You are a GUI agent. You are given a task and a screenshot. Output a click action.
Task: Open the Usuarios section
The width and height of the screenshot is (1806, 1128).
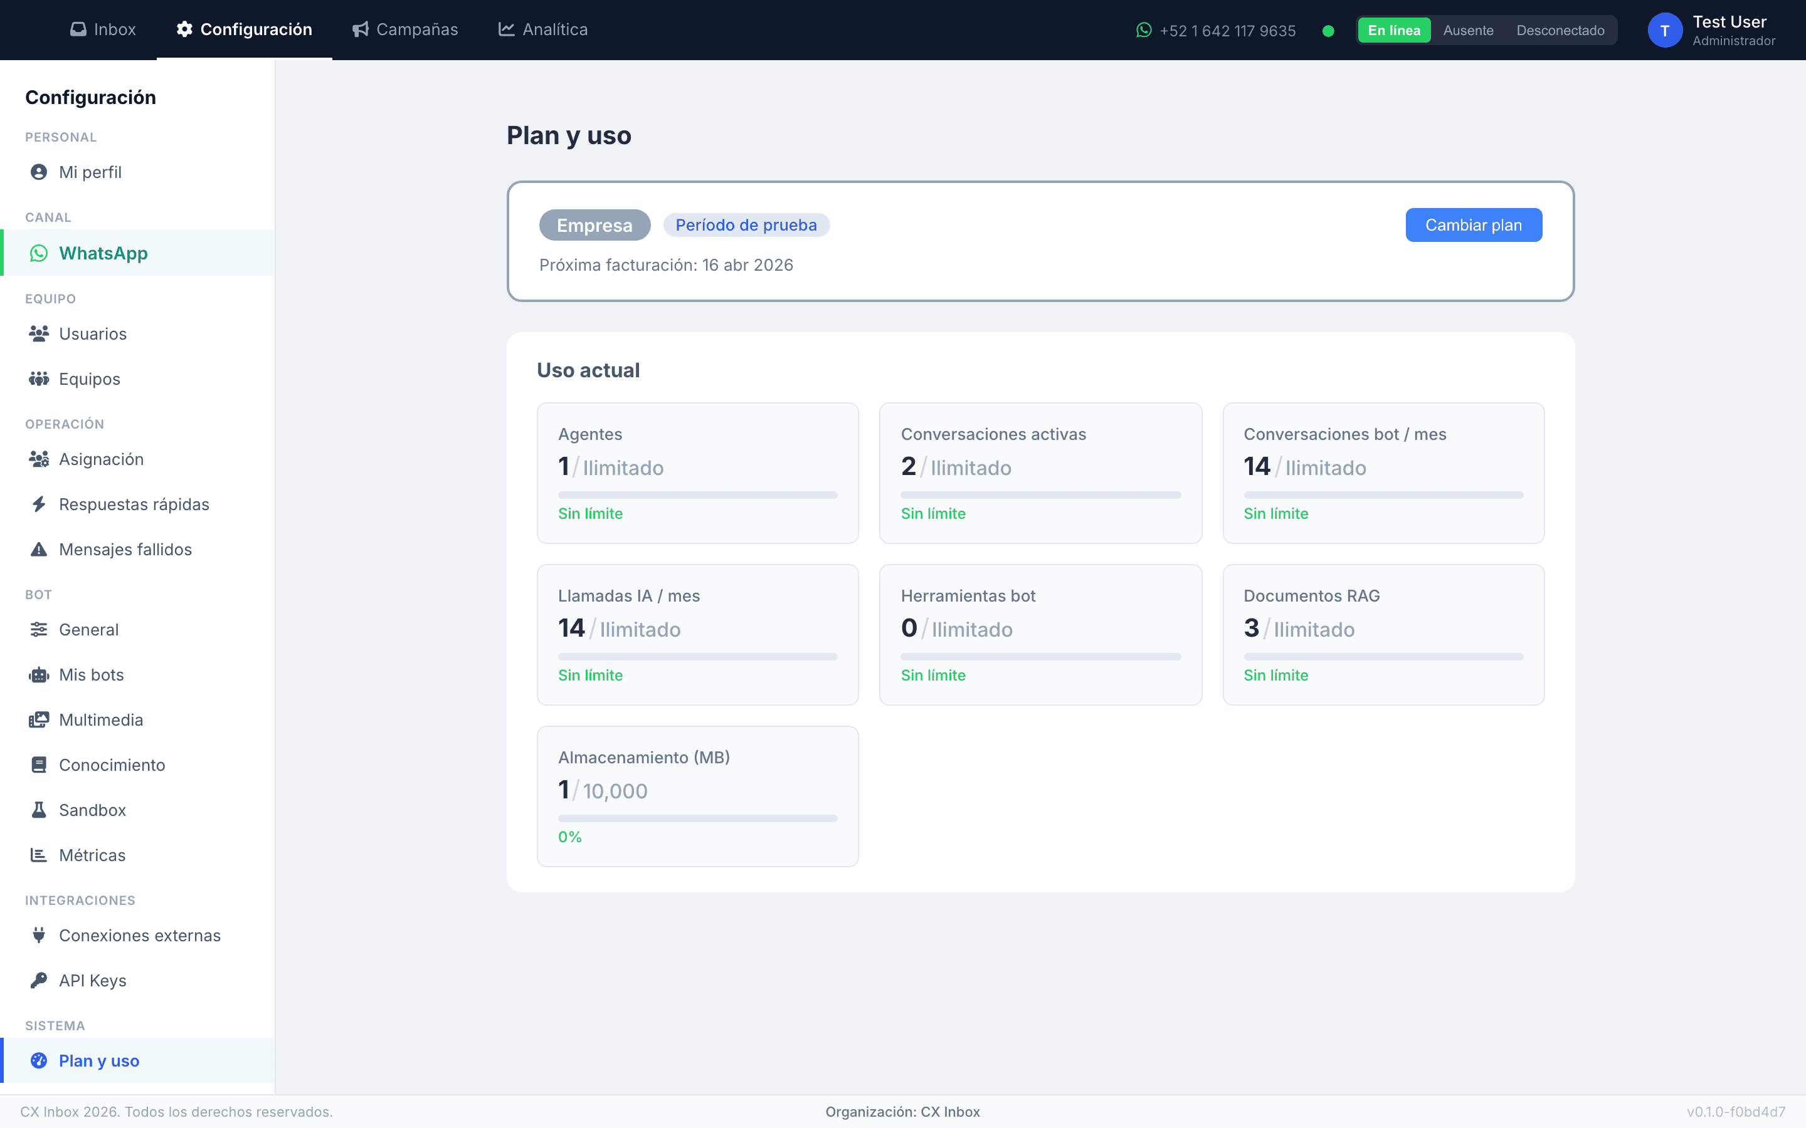click(x=137, y=333)
